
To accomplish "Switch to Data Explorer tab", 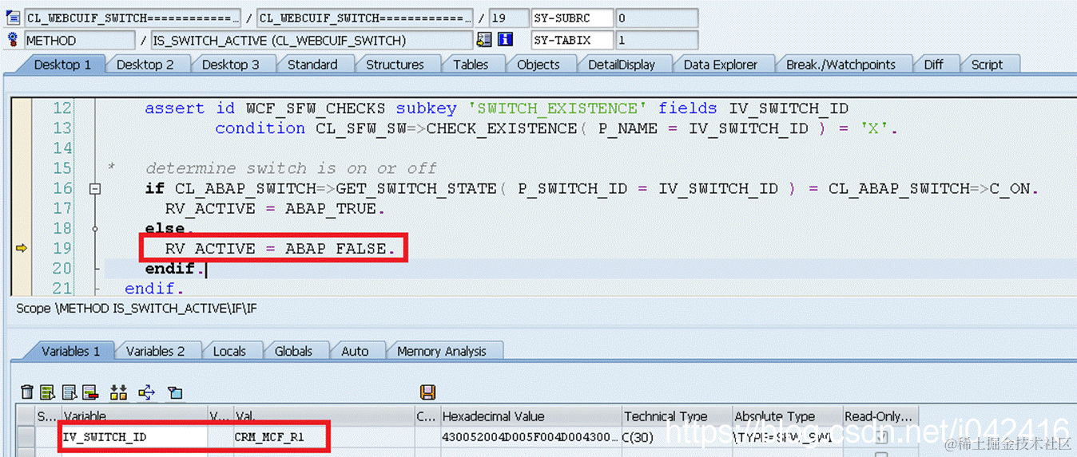I will 721,65.
